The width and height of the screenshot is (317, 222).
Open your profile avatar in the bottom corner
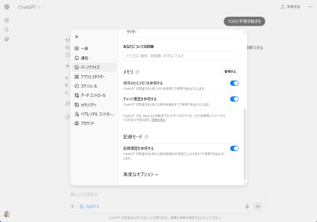point(7,214)
